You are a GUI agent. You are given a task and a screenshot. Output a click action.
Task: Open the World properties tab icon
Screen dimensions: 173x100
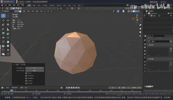coord(145,58)
